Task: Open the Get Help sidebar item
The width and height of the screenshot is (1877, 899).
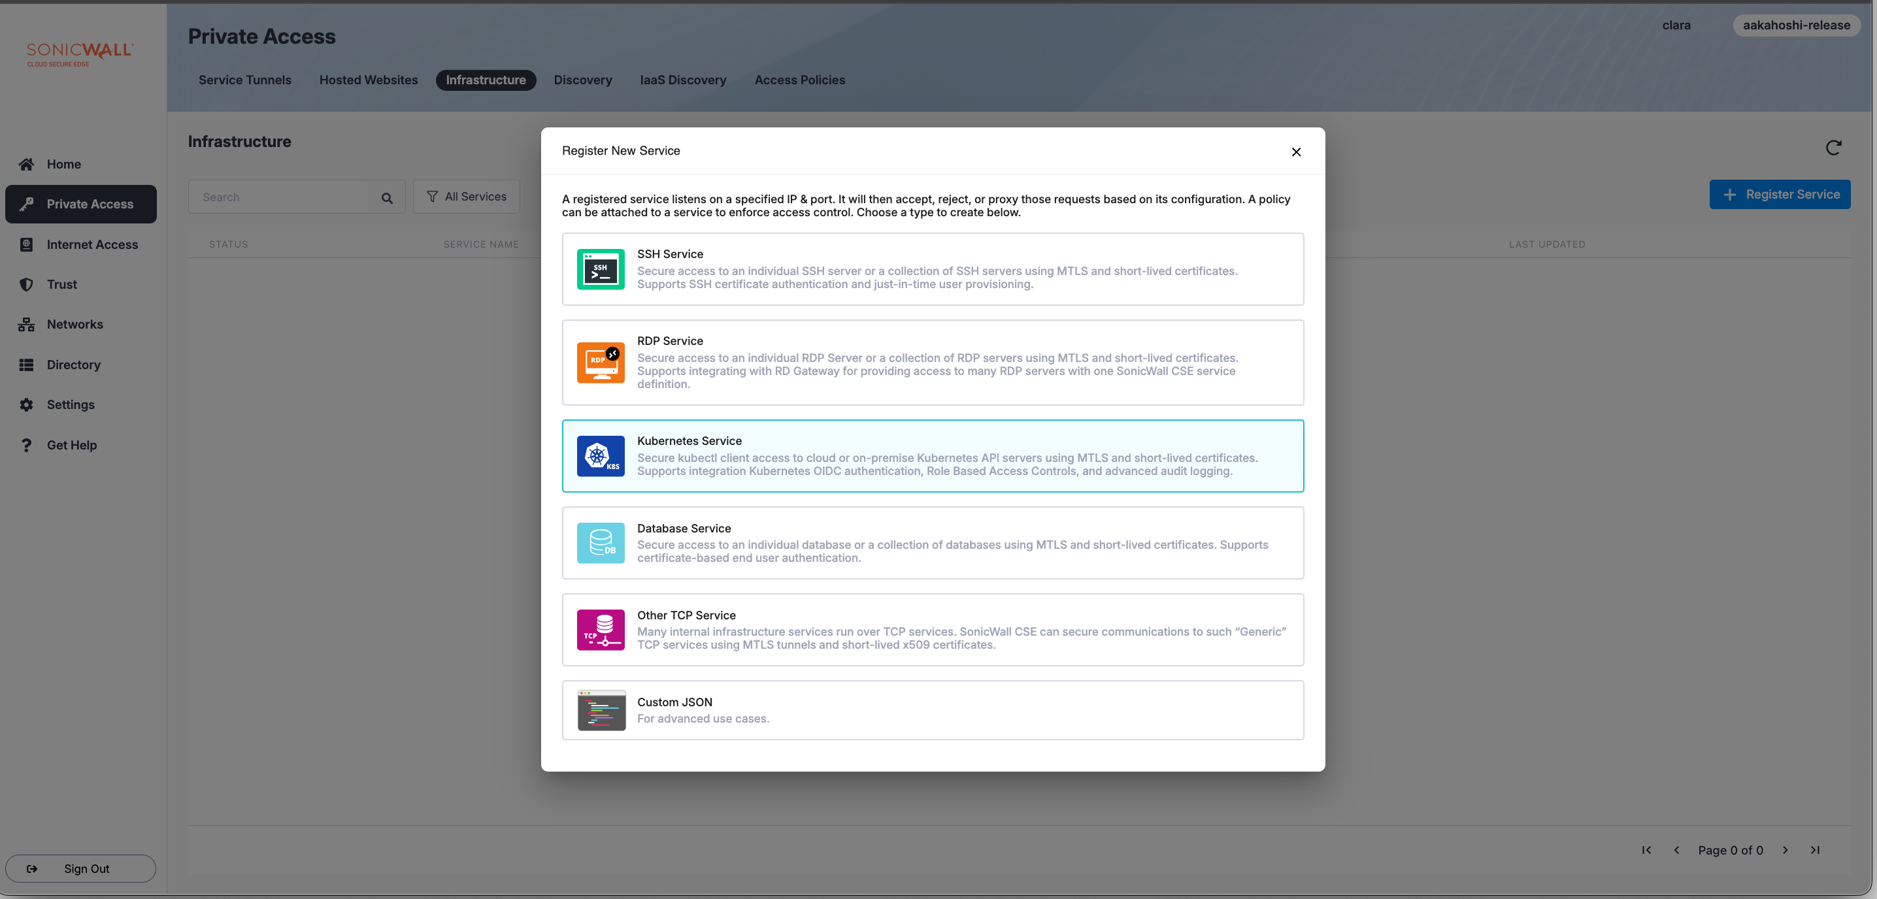Action: coord(71,445)
